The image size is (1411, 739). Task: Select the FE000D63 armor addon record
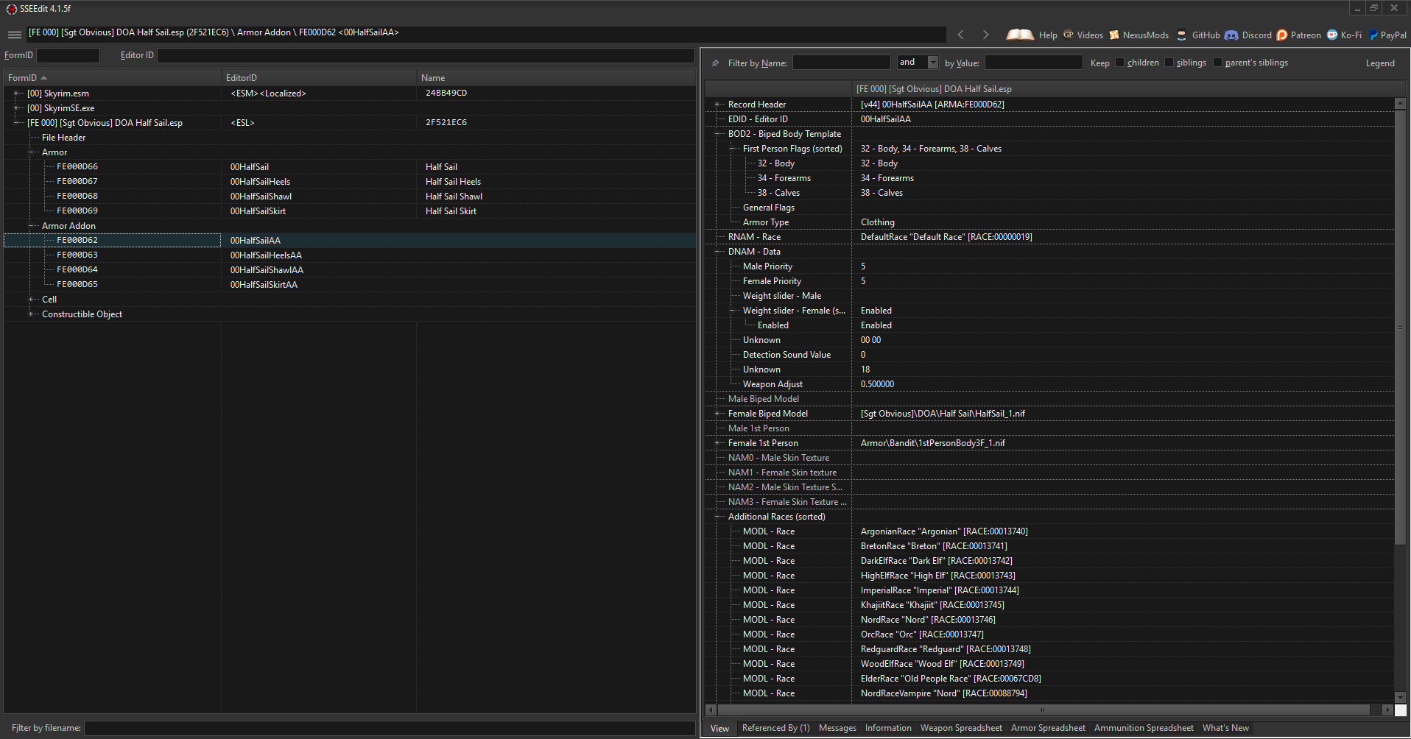[x=77, y=255]
